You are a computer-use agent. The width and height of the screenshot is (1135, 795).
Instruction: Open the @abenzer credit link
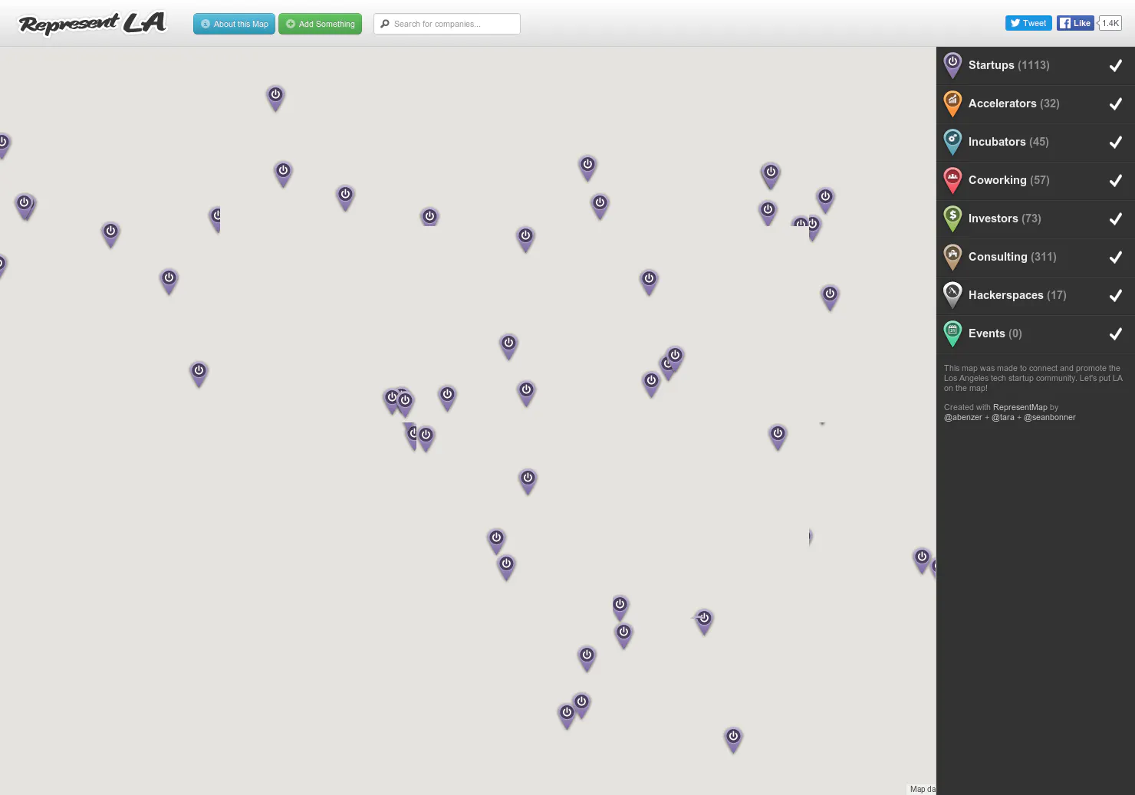point(962,417)
